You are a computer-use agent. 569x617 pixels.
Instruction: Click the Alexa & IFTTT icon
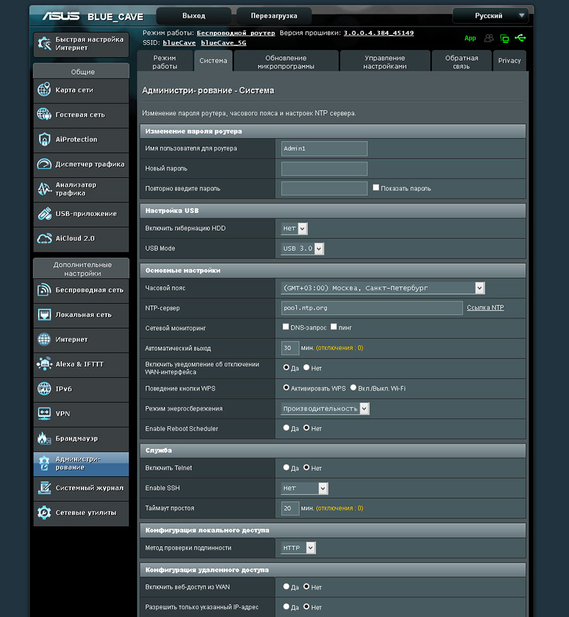tap(44, 364)
